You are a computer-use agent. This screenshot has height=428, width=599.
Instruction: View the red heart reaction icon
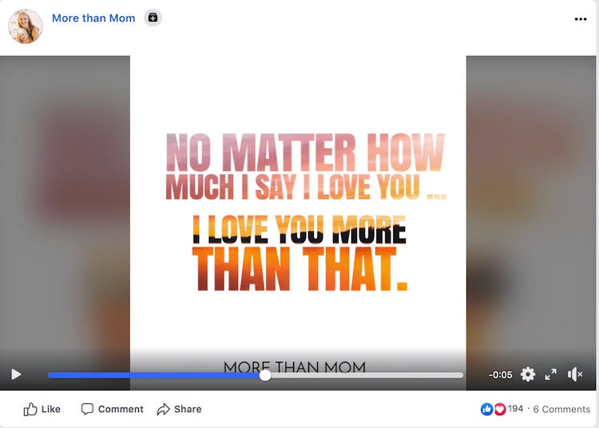click(499, 409)
